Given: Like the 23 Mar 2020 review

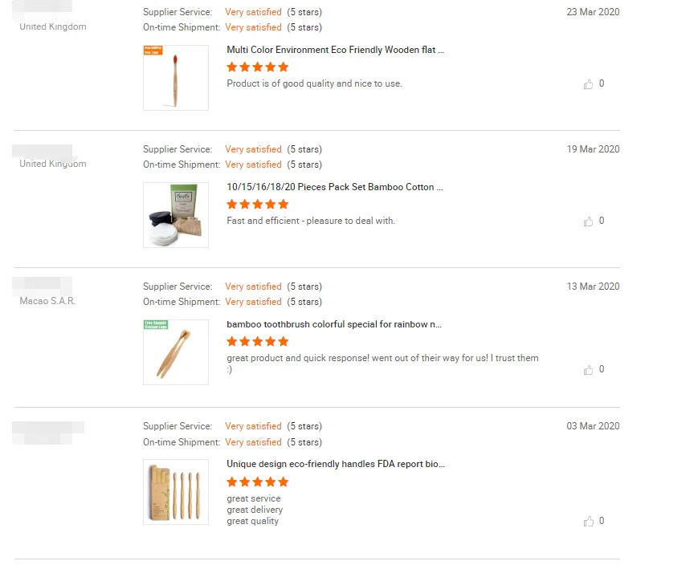Looking at the screenshot, I should click(589, 84).
